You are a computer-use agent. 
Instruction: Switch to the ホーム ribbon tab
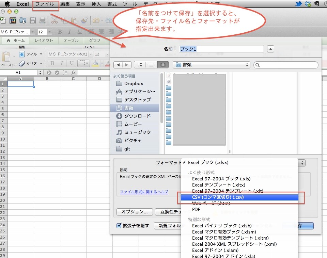16,41
